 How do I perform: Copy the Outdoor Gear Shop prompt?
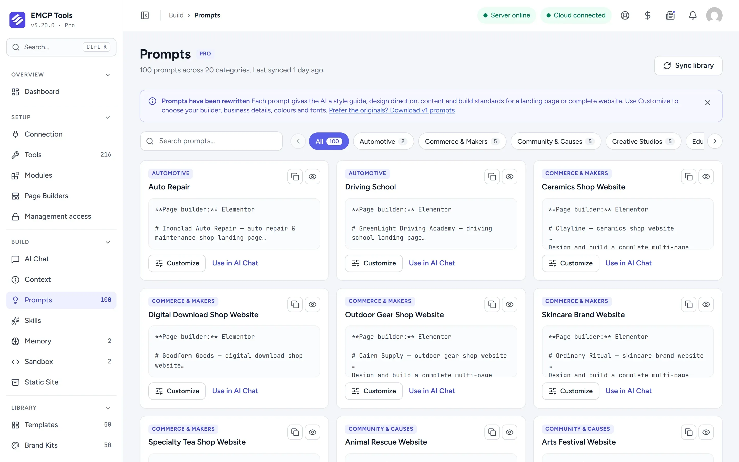coord(492,304)
